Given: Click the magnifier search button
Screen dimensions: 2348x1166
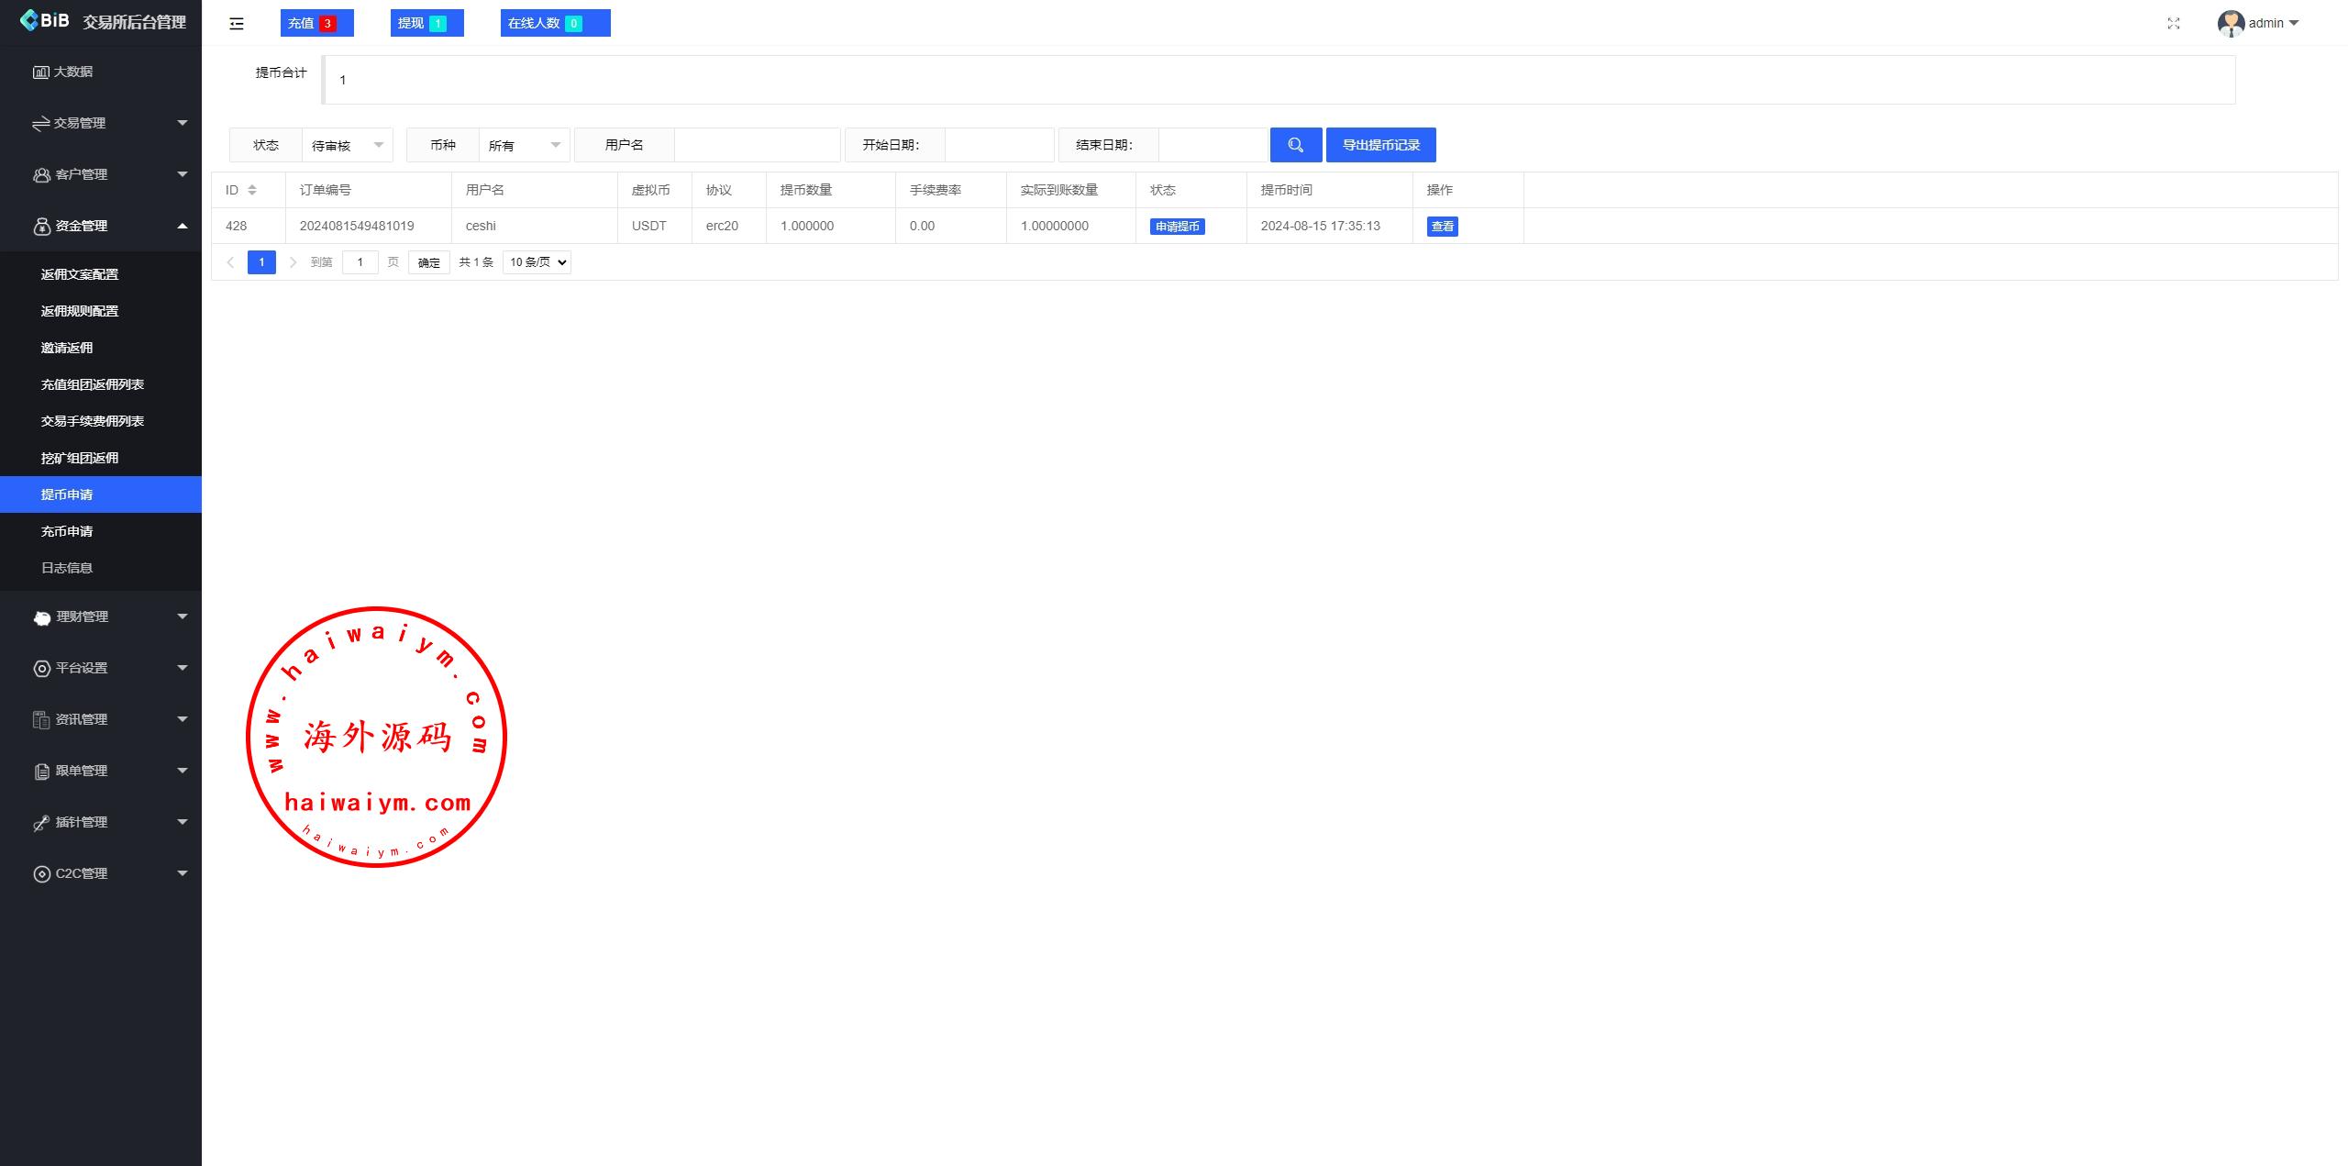Looking at the screenshot, I should [x=1295, y=145].
